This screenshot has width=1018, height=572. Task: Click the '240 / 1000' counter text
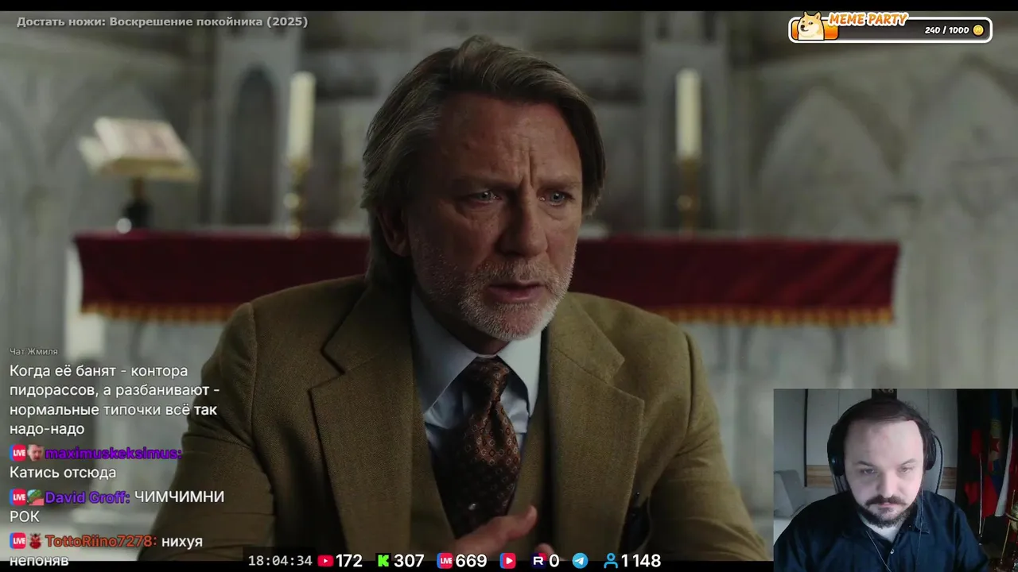coord(946,30)
